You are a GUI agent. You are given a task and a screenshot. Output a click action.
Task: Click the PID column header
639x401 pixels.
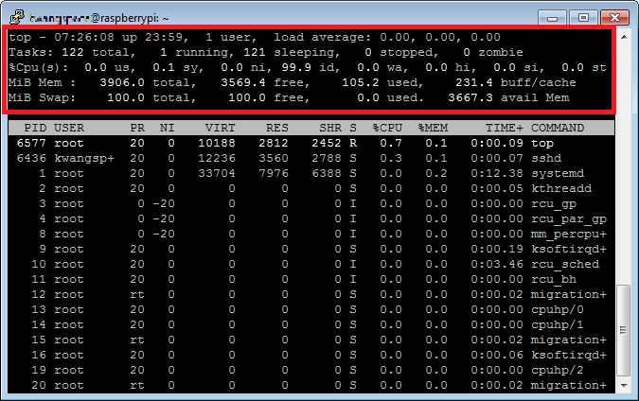pyautogui.click(x=35, y=128)
